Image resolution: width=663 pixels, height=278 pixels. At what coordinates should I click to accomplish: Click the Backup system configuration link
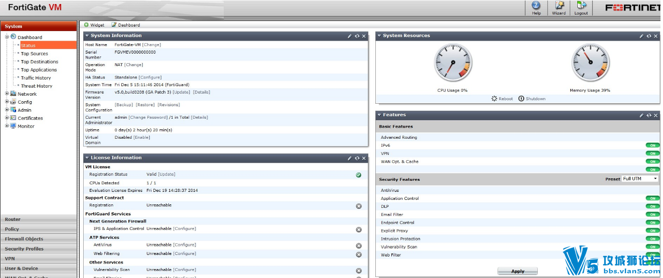point(124,105)
